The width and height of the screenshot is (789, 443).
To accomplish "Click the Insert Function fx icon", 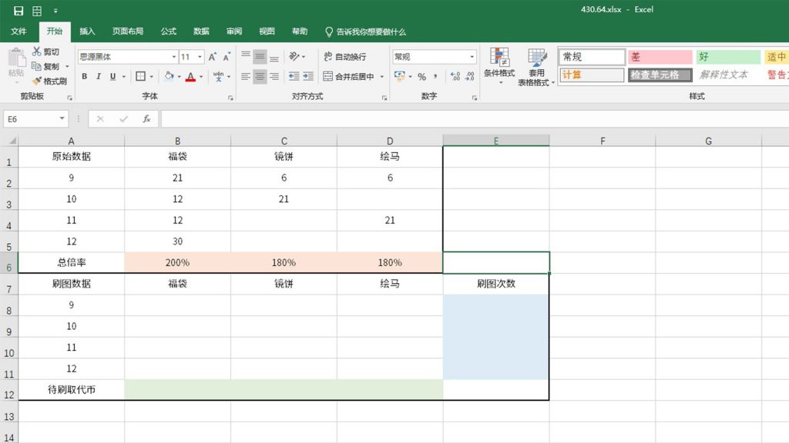I will pos(146,119).
